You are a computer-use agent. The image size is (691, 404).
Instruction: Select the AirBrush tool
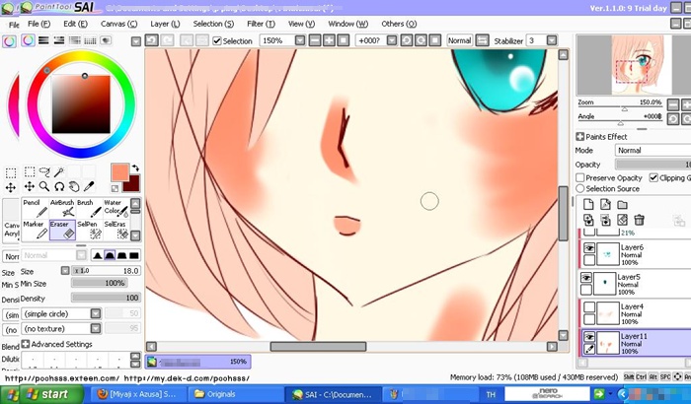coord(62,208)
